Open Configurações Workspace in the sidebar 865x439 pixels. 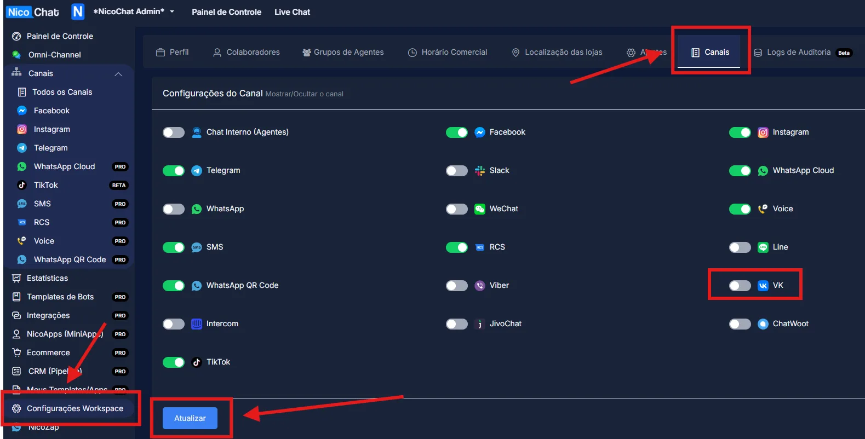[x=69, y=408]
